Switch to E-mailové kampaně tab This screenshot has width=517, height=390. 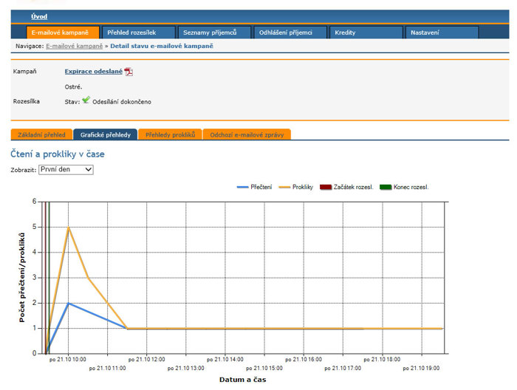point(63,32)
